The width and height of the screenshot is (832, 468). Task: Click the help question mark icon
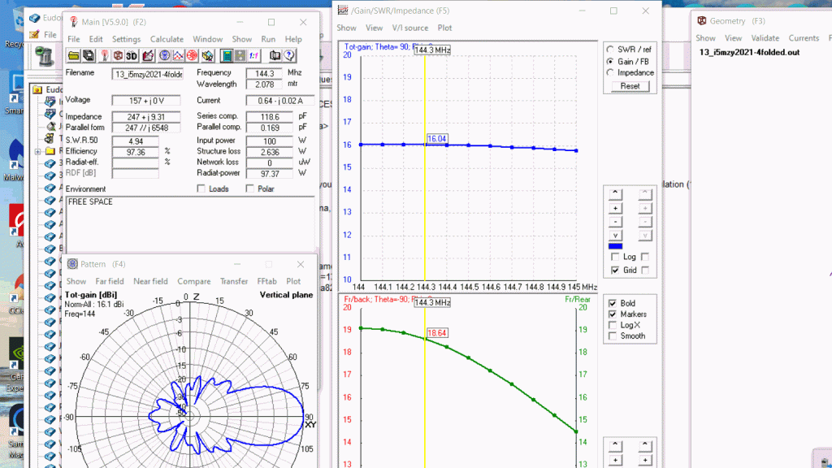pyautogui.click(x=288, y=55)
